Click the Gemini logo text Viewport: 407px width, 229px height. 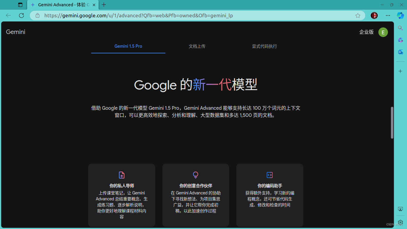(15, 32)
